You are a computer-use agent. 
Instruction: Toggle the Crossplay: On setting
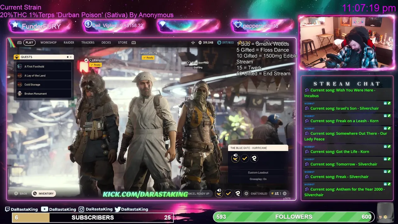(x=258, y=179)
